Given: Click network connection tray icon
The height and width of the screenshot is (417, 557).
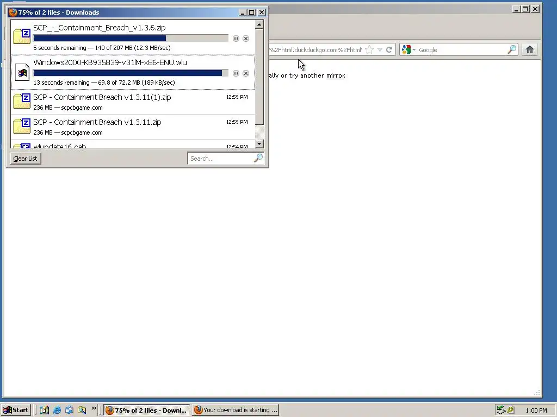Looking at the screenshot, I should pyautogui.click(x=500, y=410).
